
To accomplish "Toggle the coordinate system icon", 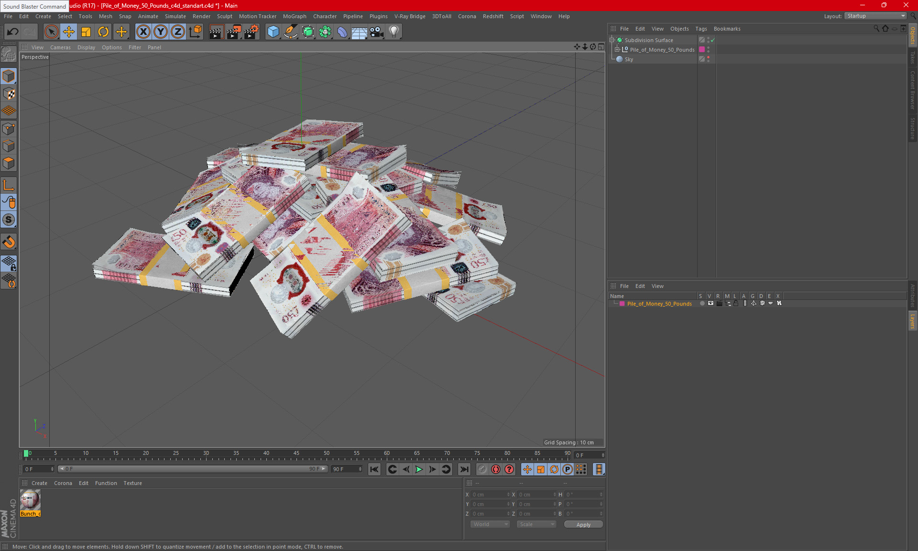I will pos(195,32).
